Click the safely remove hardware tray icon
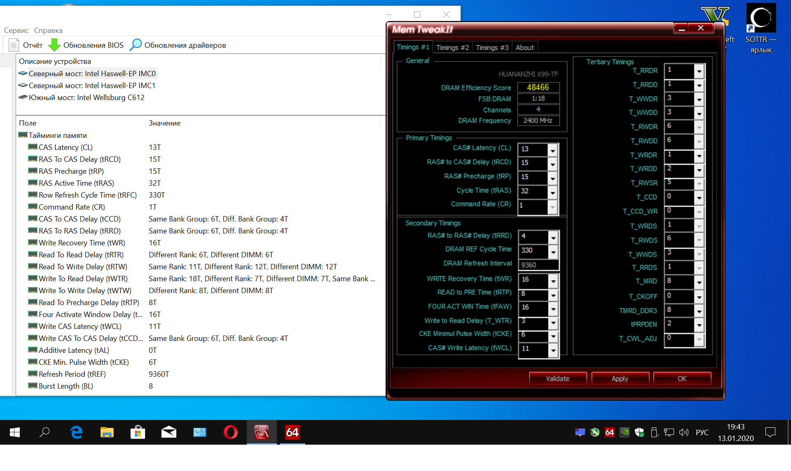The height and width of the screenshot is (471, 791). pos(654,432)
